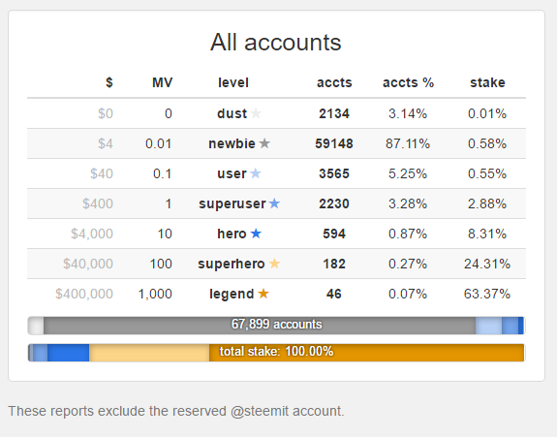Select the newbie account count 59148
Image resolution: width=557 pixels, height=437 pixels.
point(334,143)
